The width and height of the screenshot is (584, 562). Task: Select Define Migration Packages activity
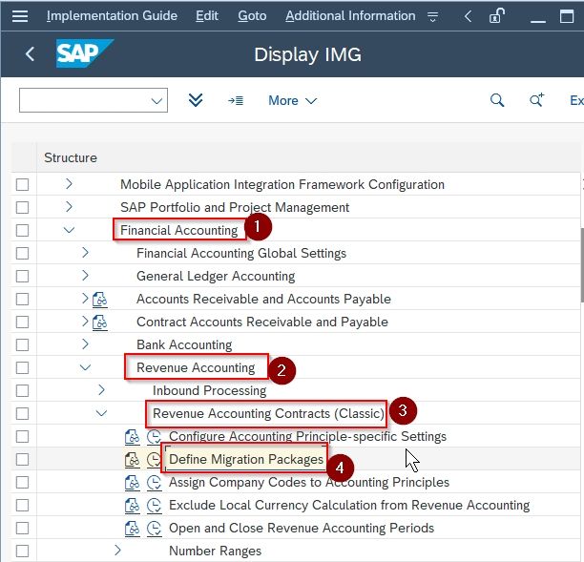246,460
